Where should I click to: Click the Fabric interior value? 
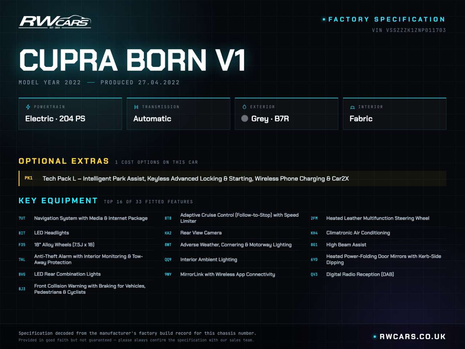(361, 119)
